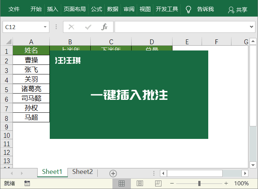Add a new sheet with plus icon
The image size is (258, 189).
pos(113,173)
